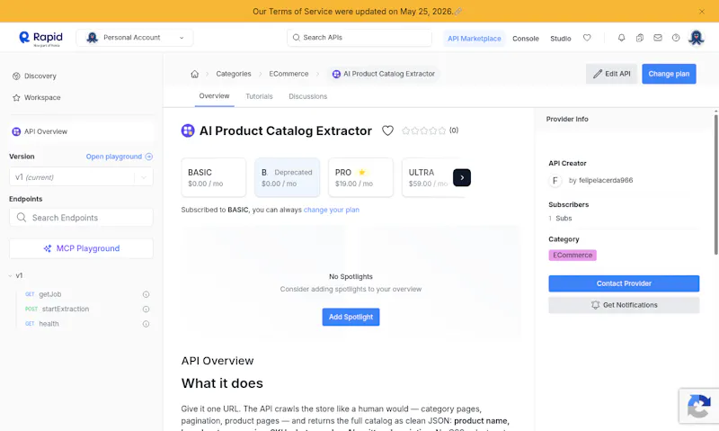Image resolution: width=719 pixels, height=431 pixels.
Task: Favorite the AI Product Catalog Extractor heart
Action: [x=387, y=130]
